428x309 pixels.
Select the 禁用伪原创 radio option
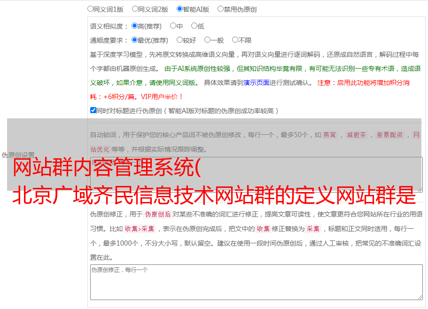tap(220, 9)
